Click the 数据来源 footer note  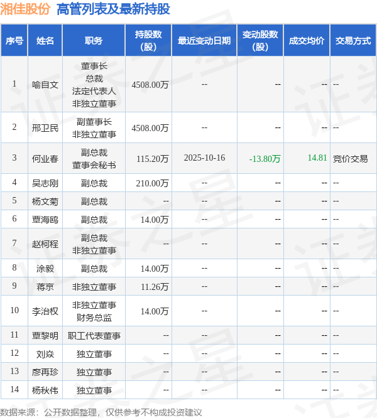[x=101, y=412]
